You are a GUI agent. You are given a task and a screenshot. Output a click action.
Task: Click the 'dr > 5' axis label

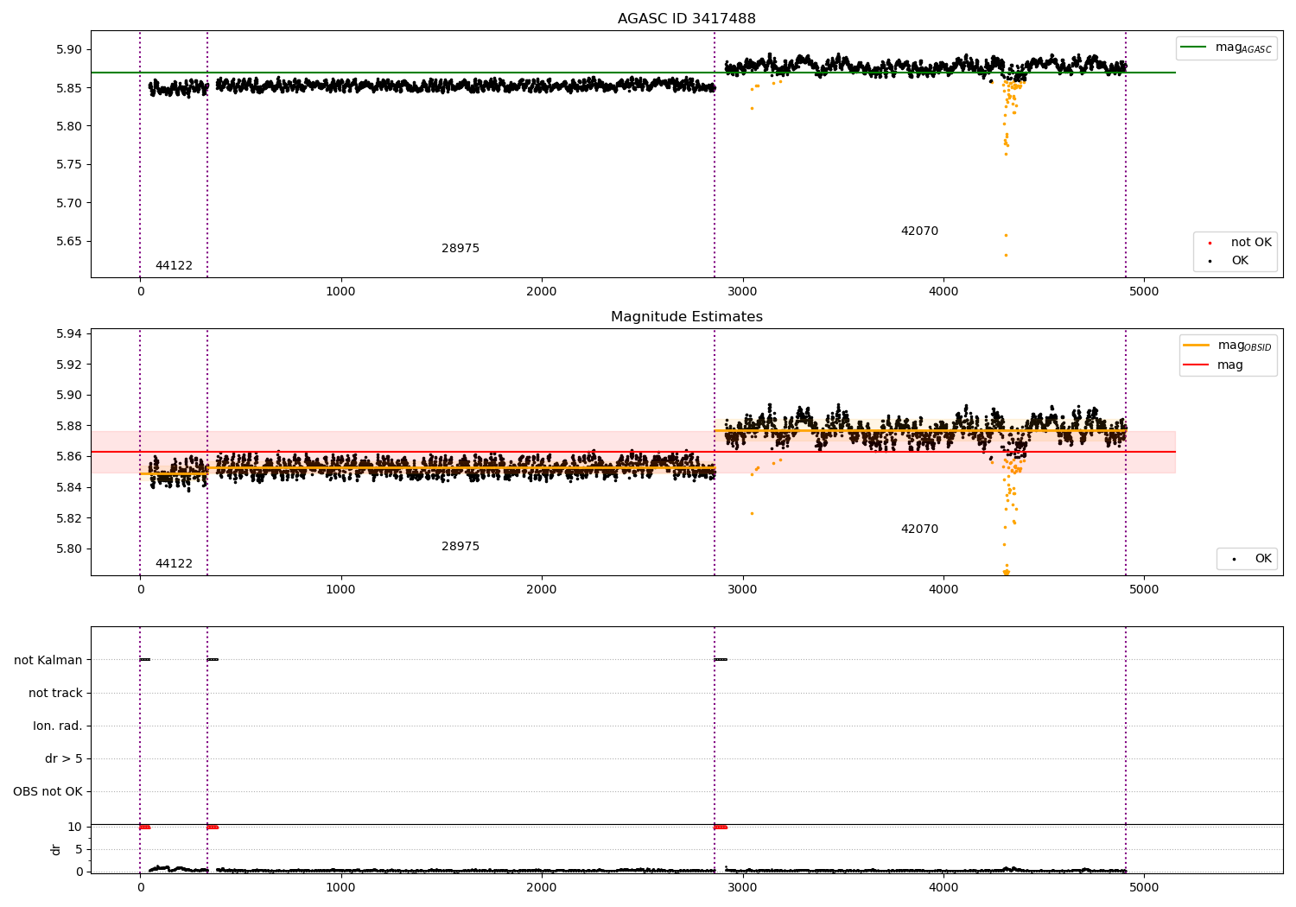[x=64, y=759]
